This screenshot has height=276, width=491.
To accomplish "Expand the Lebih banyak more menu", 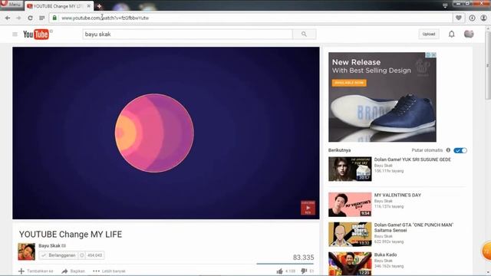I will coord(109,271).
